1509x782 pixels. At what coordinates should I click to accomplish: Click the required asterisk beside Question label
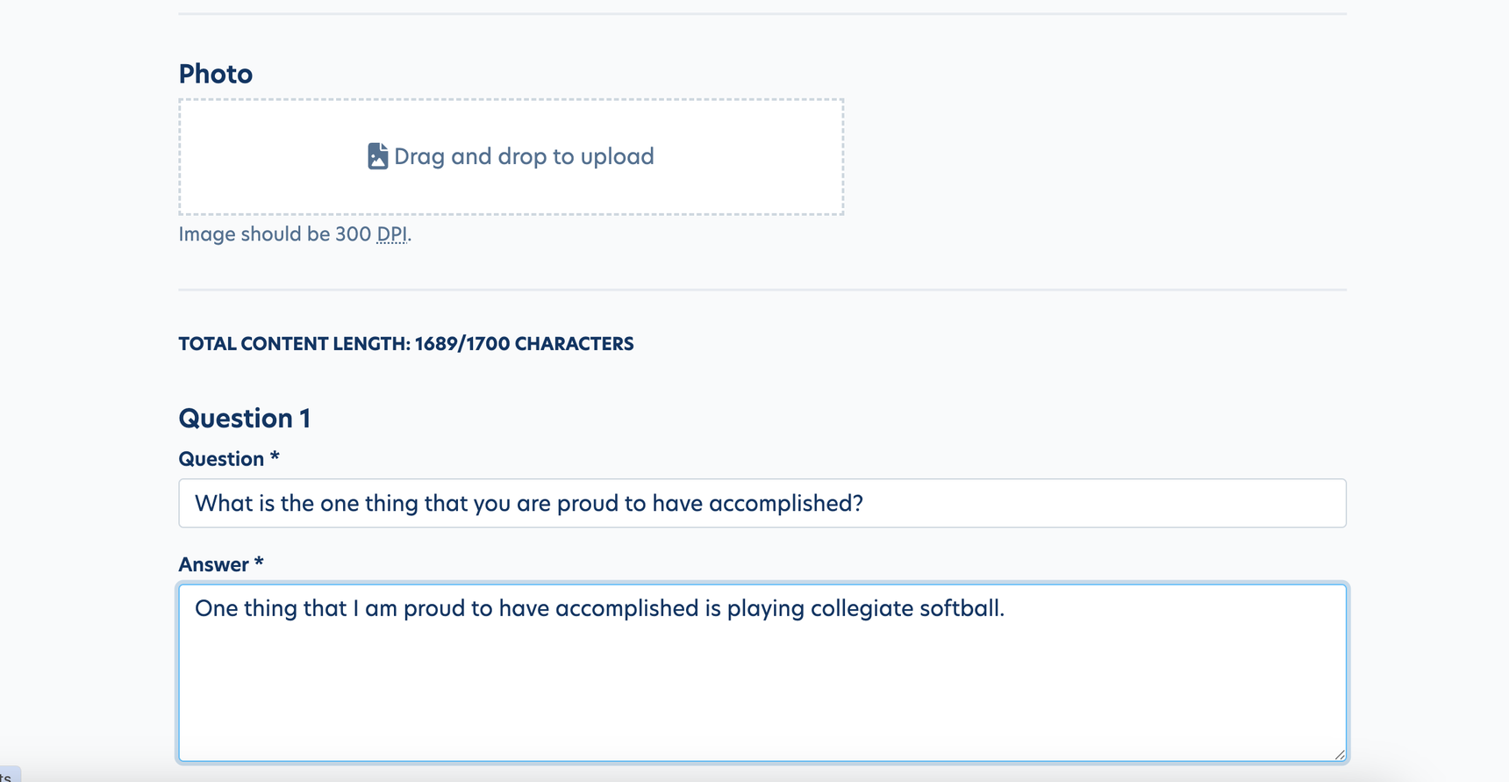click(275, 457)
